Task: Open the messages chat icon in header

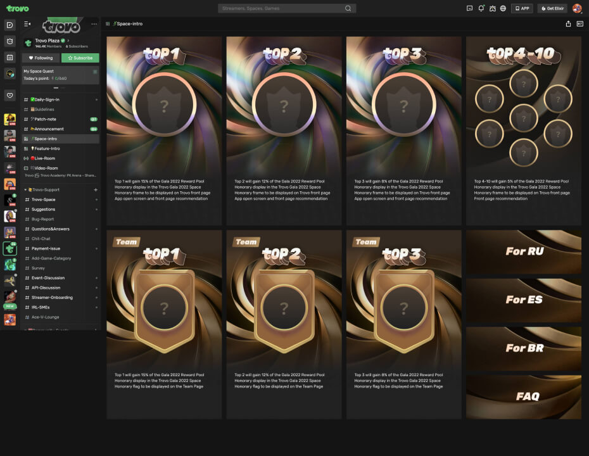Action: (x=469, y=8)
